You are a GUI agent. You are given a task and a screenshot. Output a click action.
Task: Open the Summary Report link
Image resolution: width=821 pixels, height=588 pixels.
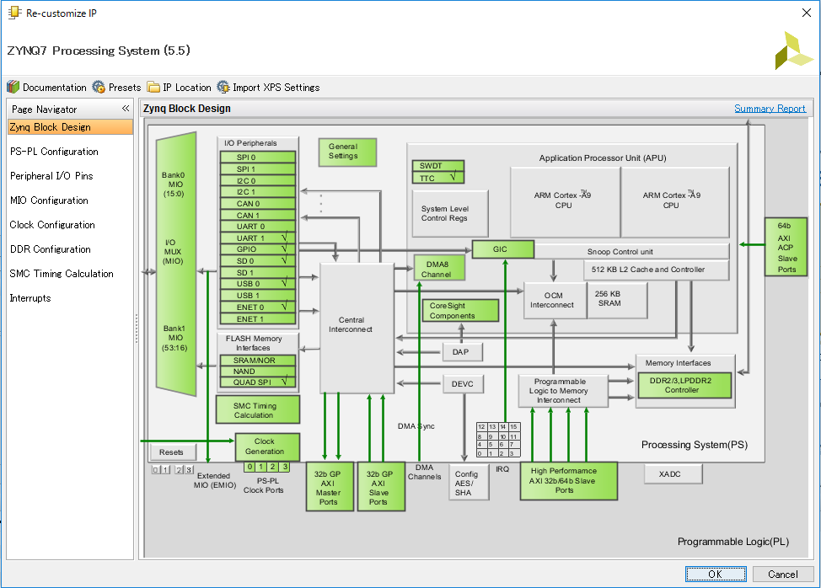(770, 109)
